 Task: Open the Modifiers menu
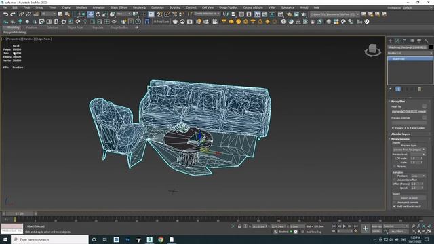pyautogui.click(x=81, y=7)
